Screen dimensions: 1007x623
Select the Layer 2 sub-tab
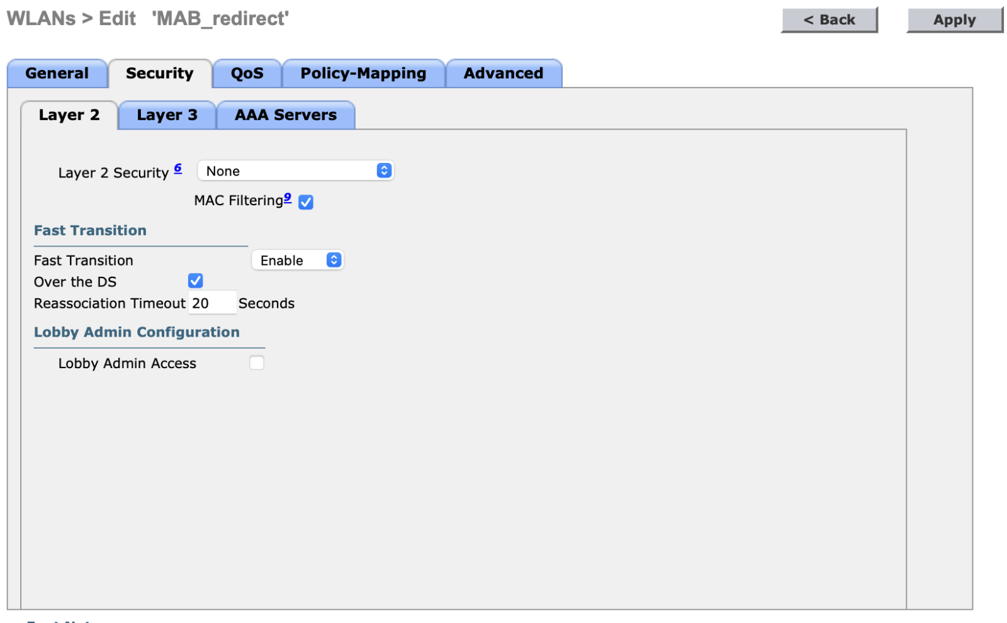[69, 115]
